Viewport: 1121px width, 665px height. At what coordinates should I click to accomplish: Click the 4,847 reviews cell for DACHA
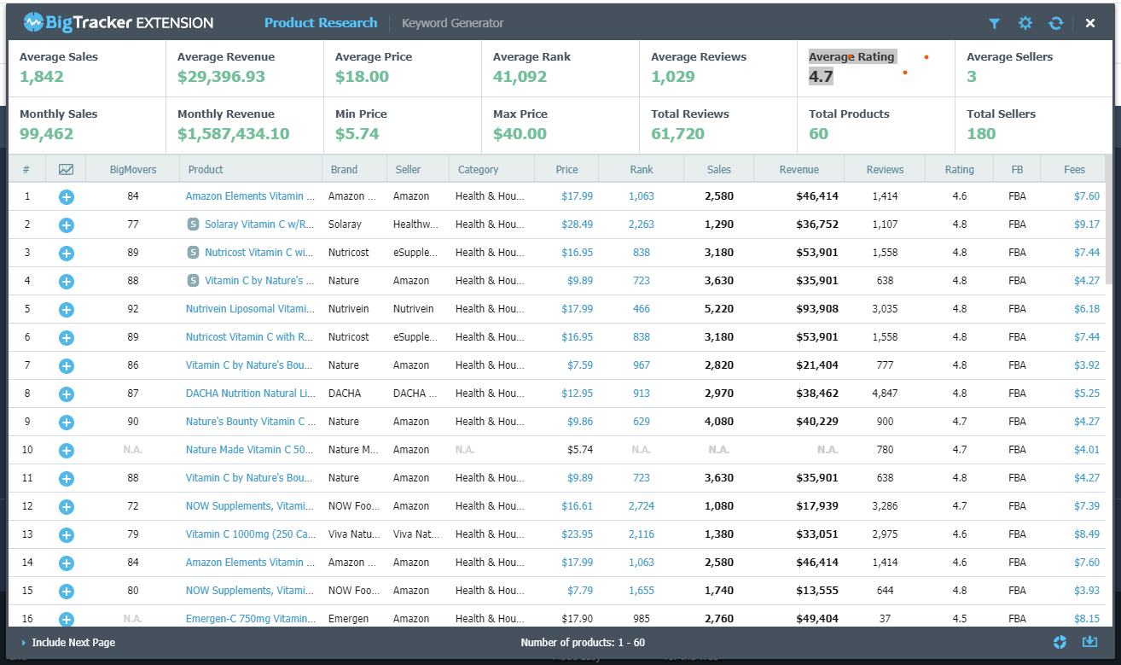click(x=885, y=394)
